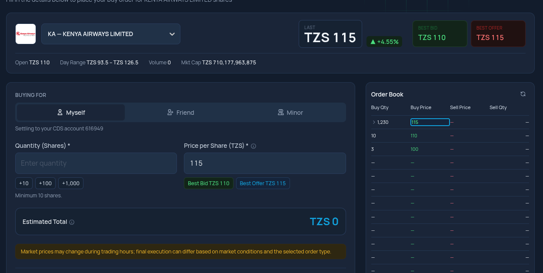This screenshot has height=273, width=543.
Task: Click the CDS account 616949 settling text
Action: [59, 129]
